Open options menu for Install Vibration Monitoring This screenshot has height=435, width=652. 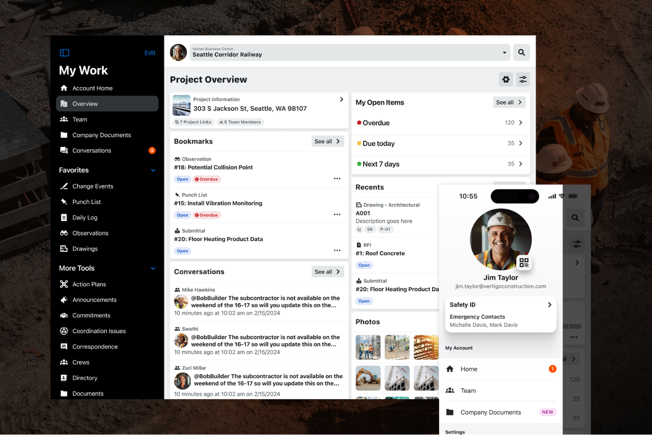(337, 214)
